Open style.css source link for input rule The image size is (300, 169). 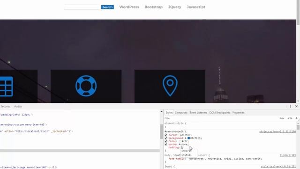278,167
